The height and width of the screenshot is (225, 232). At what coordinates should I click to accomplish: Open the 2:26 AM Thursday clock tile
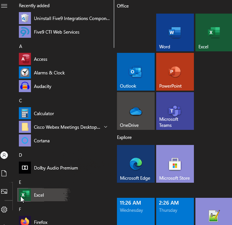point(175,211)
